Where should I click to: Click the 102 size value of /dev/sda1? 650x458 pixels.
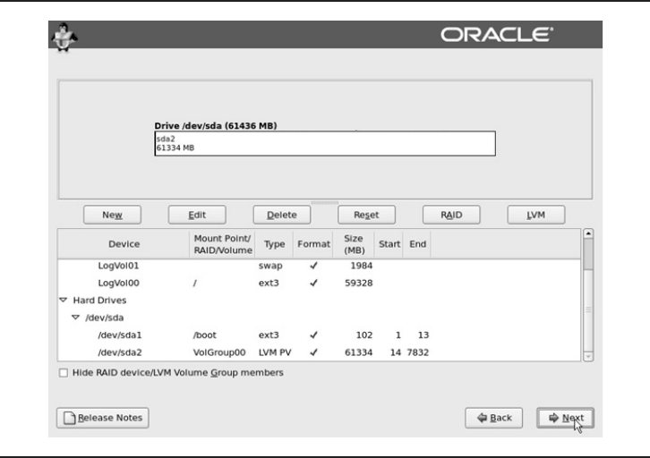[x=364, y=335]
